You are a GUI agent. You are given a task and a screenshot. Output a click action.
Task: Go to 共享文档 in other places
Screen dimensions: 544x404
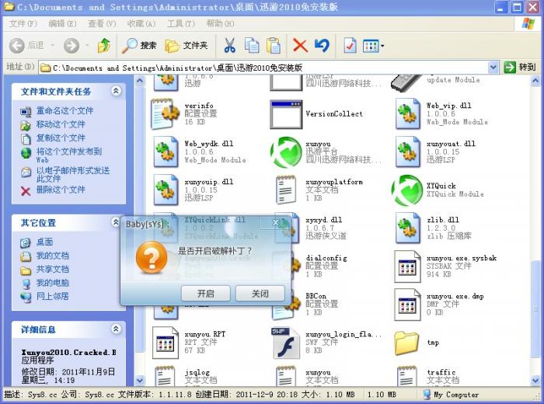coord(53,269)
